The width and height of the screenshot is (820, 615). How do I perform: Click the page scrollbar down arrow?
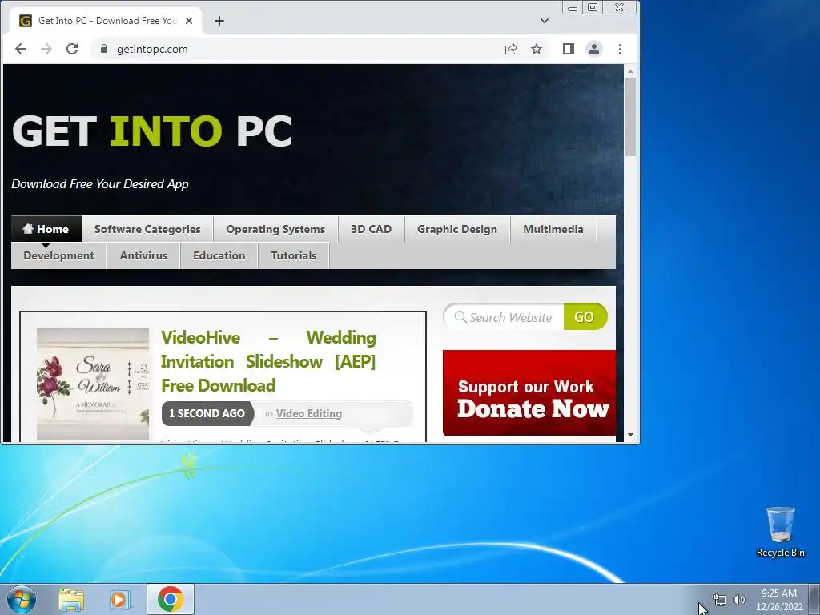(x=631, y=435)
